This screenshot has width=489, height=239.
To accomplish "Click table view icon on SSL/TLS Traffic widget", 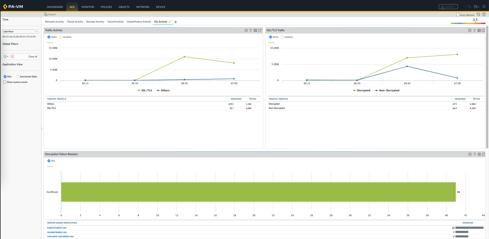I will 479,30.
